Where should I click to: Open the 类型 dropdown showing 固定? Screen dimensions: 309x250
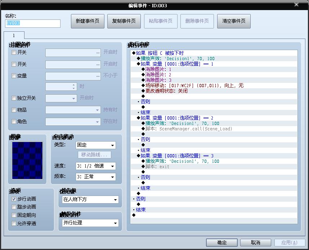[x=95, y=145]
